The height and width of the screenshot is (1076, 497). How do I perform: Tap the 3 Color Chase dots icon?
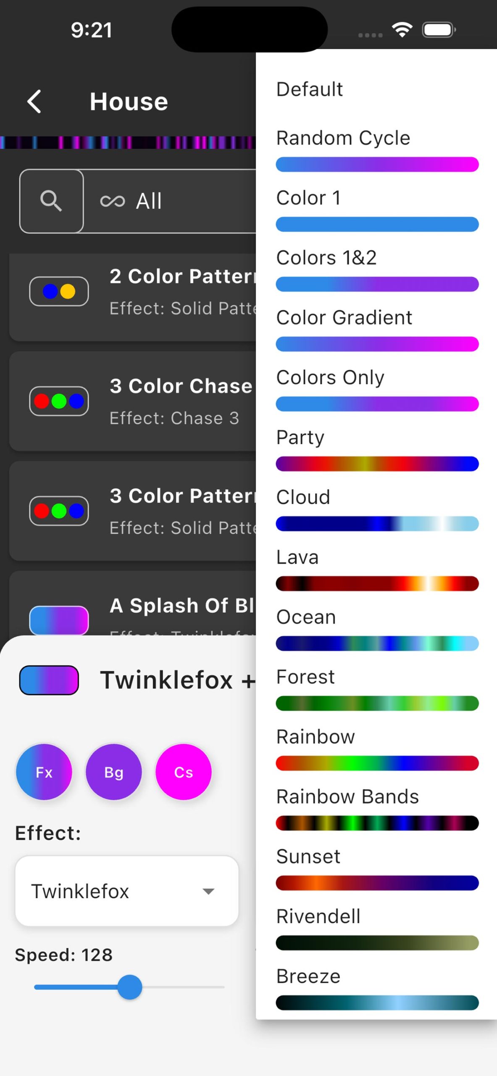59,401
